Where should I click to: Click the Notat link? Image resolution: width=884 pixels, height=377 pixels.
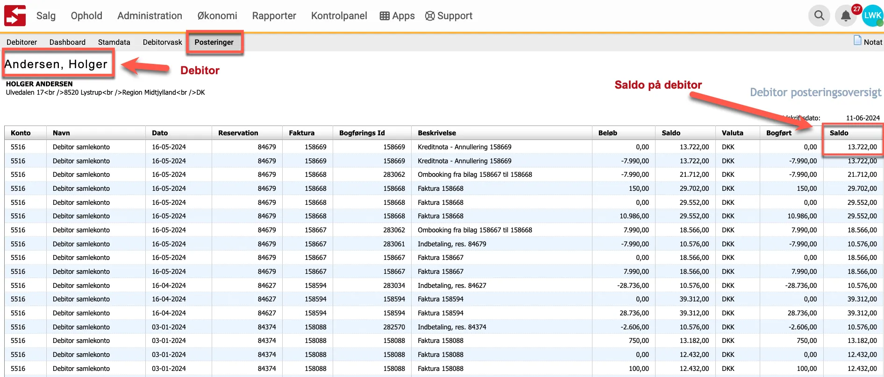click(873, 42)
